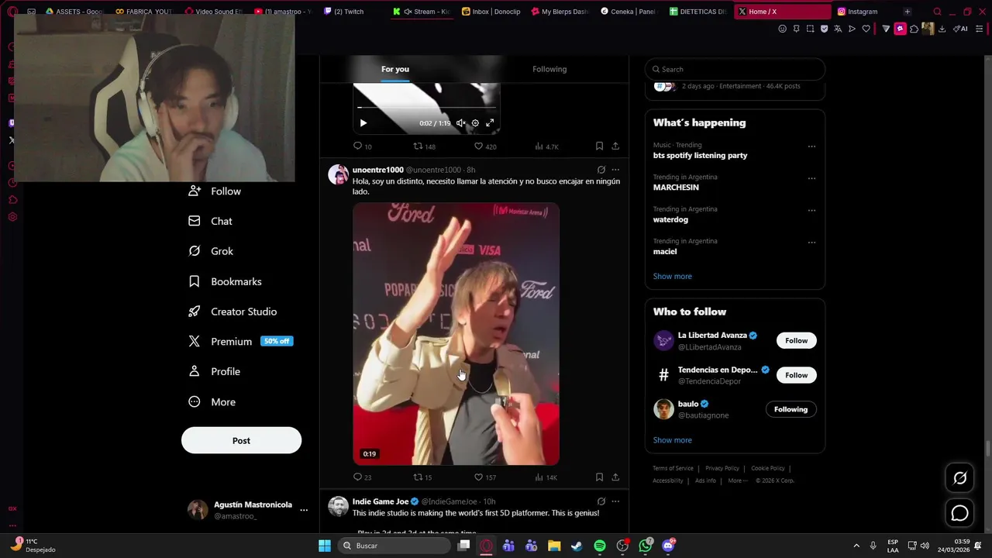Open the Grok icon on unoentre1000's post
The height and width of the screenshot is (558, 992).
coord(601,170)
